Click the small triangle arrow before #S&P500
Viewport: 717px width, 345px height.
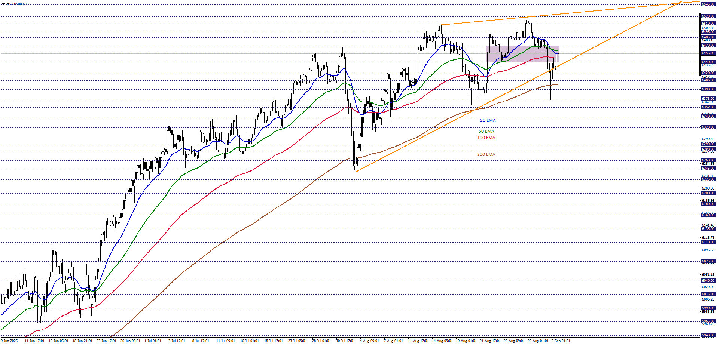coord(3,4)
